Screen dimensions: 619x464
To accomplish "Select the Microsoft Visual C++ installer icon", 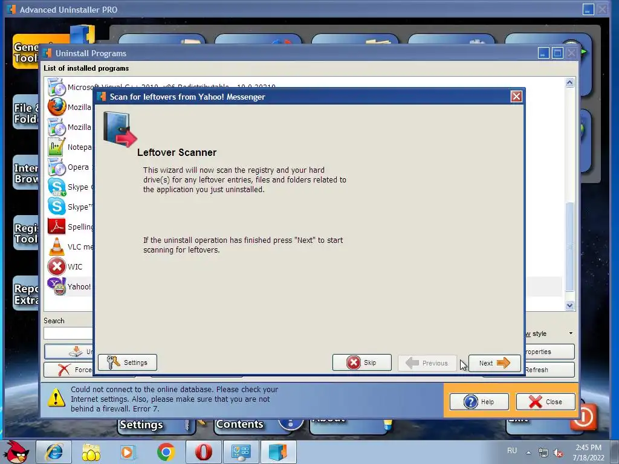I will coord(56,87).
